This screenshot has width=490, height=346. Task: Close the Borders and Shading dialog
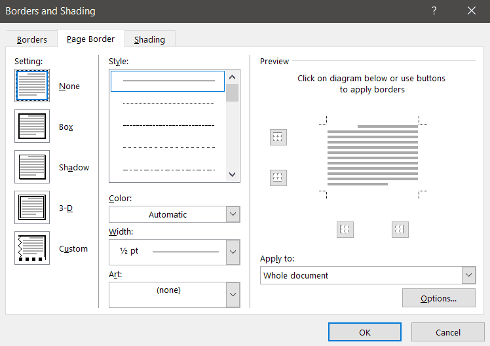coord(471,11)
